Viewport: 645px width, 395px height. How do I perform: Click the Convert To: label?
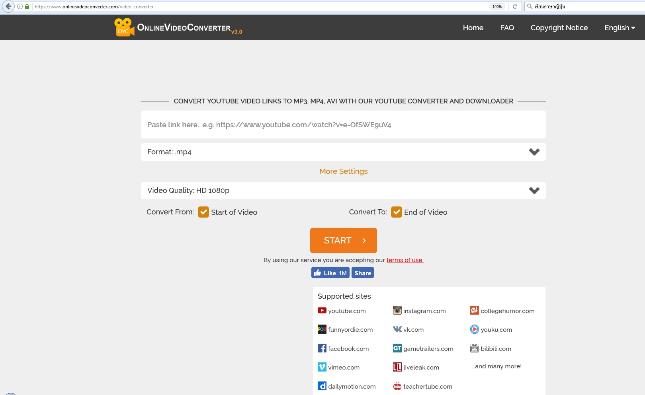point(368,212)
